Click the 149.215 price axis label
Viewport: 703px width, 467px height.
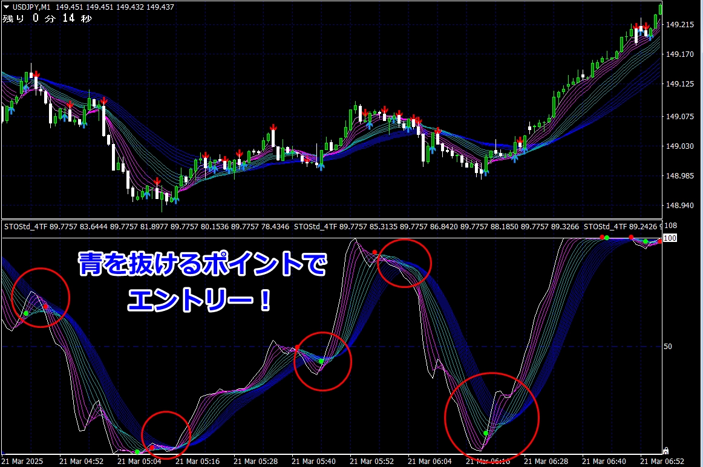click(679, 25)
